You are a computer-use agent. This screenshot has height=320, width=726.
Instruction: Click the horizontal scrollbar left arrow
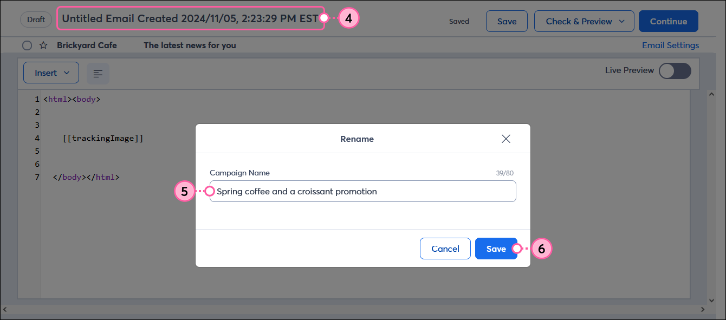[x=5, y=310]
